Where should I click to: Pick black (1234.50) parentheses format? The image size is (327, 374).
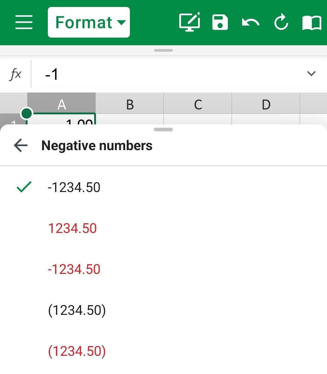[163, 310]
